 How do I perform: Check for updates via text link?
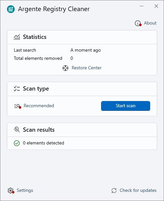138,190
